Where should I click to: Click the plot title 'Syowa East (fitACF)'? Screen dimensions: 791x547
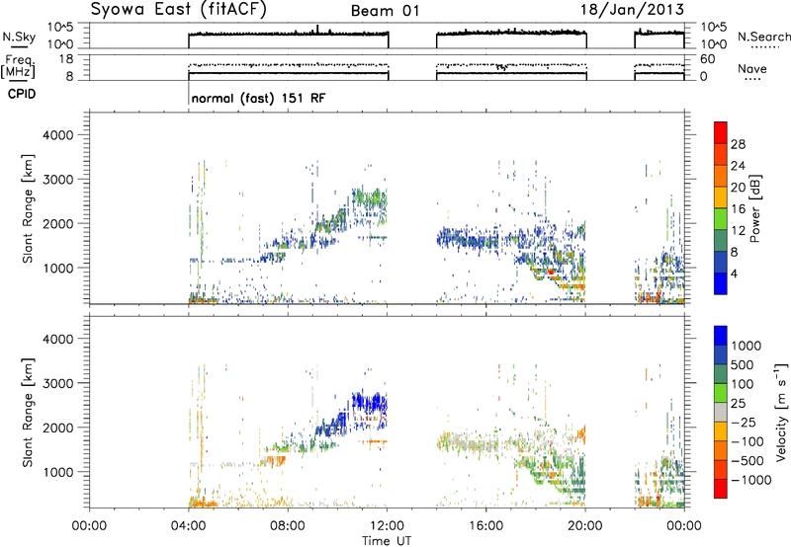coord(178,10)
